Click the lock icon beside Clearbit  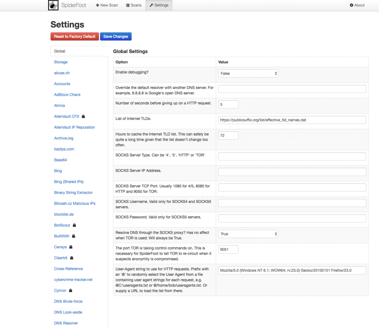click(x=71, y=258)
